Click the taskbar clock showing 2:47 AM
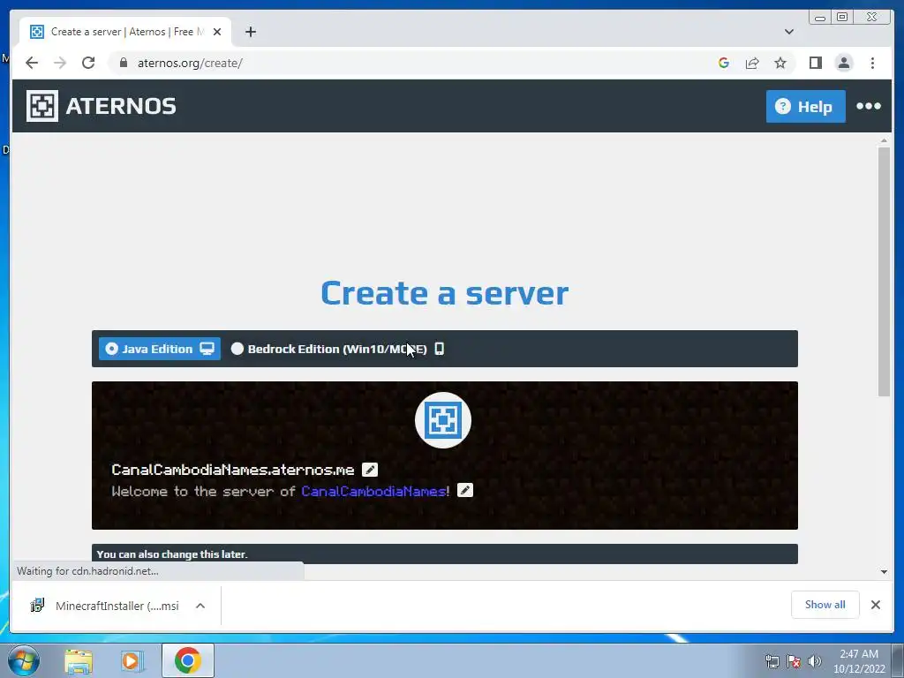Screen dimensions: 904x678 tap(859, 661)
